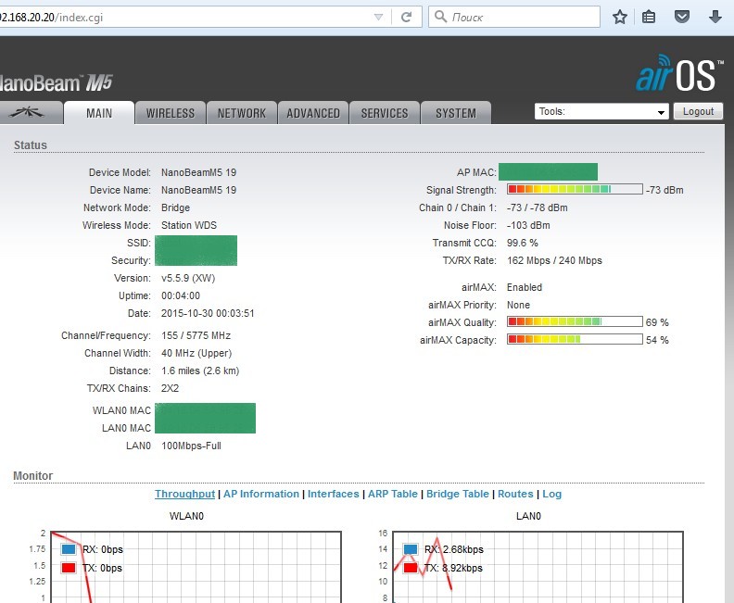Select the 54 % airMAX capacity value
The height and width of the screenshot is (603, 734).
pos(657,340)
